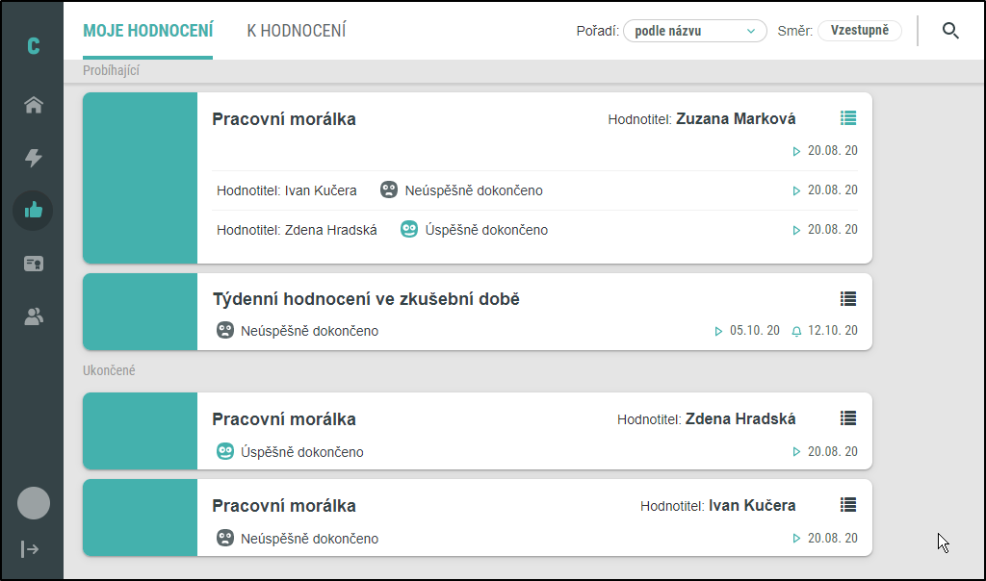Viewport: 986px width, 581px height.
Task: Click bell icon next to 12.10. 20
Action: 796,331
